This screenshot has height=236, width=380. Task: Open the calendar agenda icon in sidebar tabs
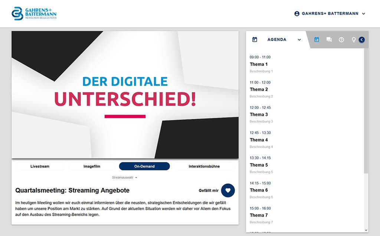tap(317, 40)
